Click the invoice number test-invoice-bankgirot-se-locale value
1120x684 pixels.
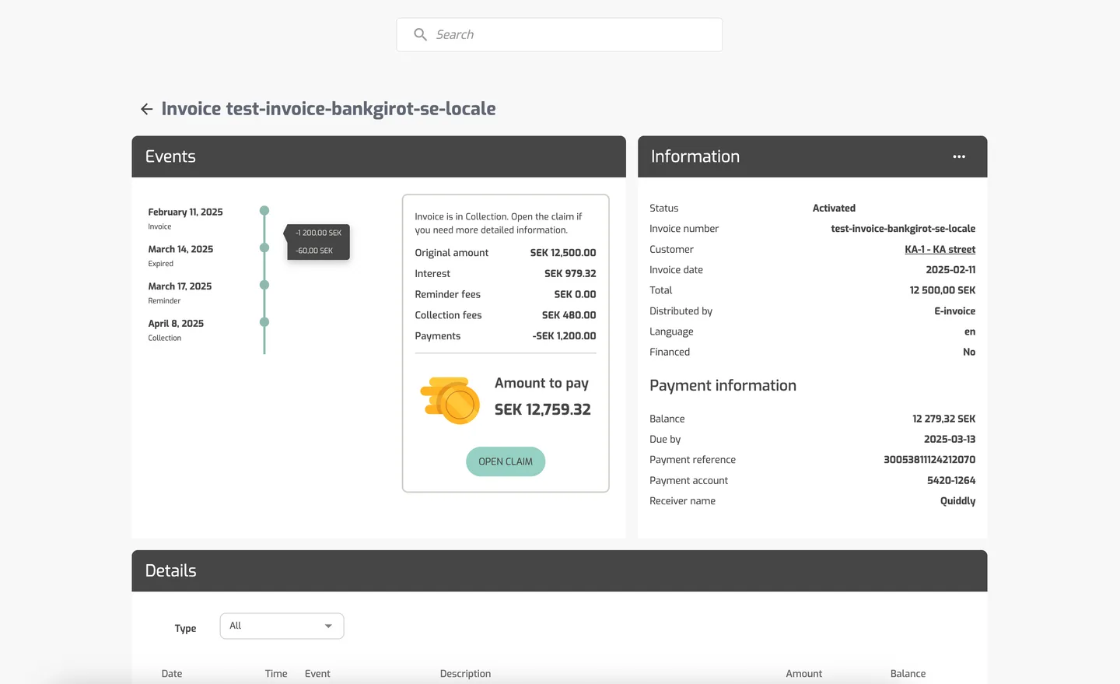[903, 229]
